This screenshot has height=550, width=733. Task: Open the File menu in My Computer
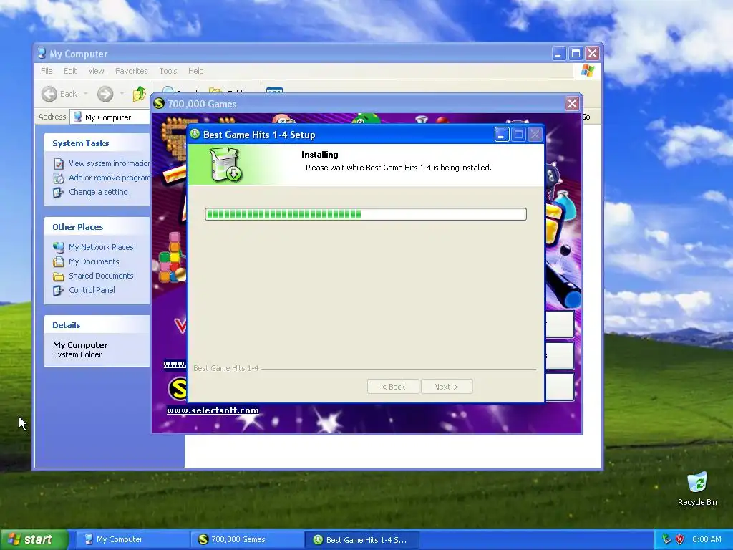click(47, 71)
